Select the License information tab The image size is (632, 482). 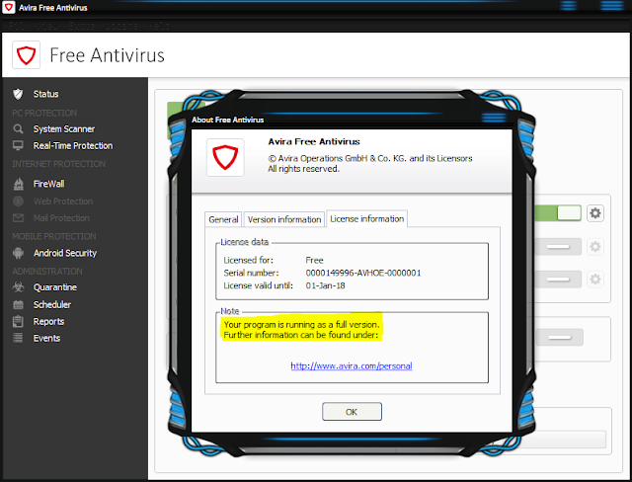[x=366, y=218]
